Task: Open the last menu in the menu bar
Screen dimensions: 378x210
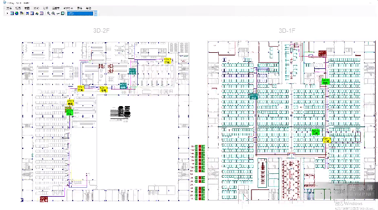Action: (88, 8)
